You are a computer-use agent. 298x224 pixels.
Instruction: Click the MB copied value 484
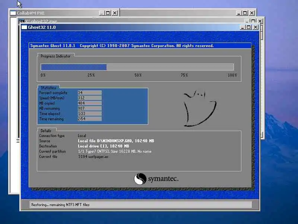[90, 103]
